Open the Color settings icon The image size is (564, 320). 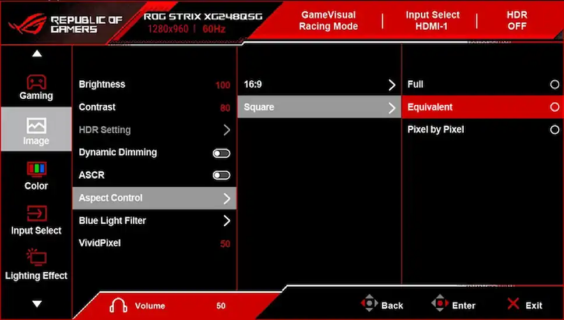(36, 170)
